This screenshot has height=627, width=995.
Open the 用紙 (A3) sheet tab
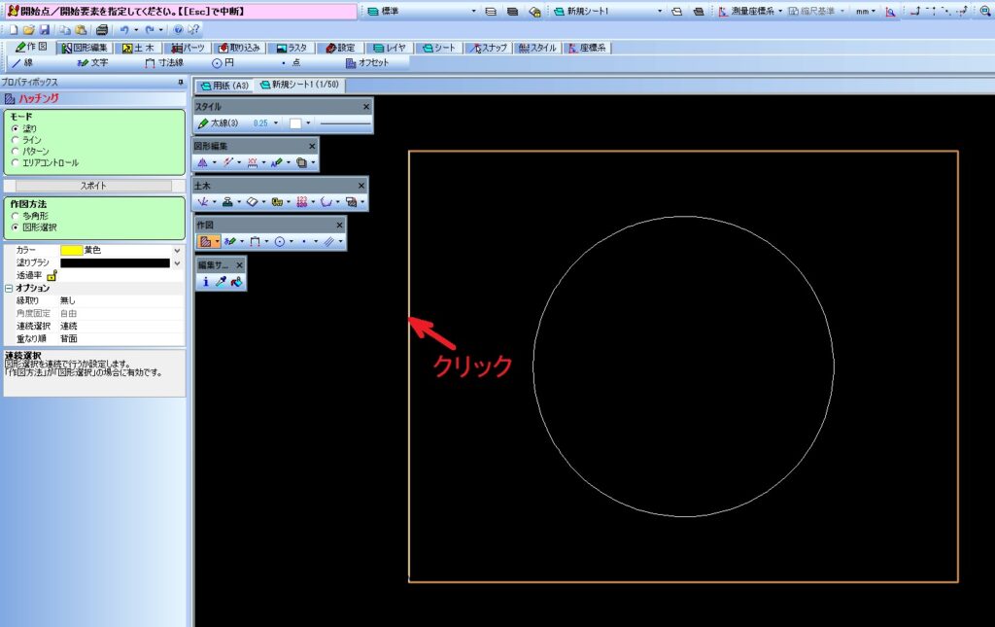(224, 86)
